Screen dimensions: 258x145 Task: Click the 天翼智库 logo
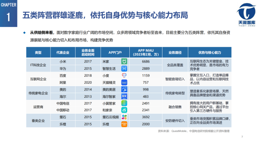pyautogui.click(x=247, y=15)
